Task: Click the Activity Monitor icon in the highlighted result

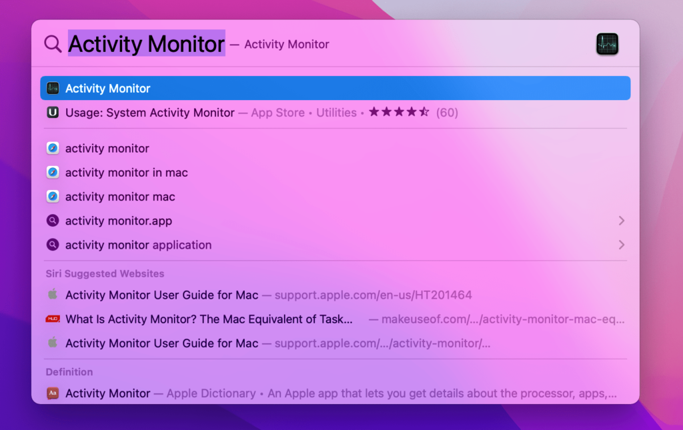Action: click(53, 88)
